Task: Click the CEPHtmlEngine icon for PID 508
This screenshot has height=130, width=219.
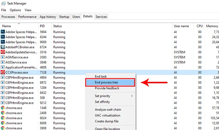Action: pyautogui.click(x=3, y=98)
